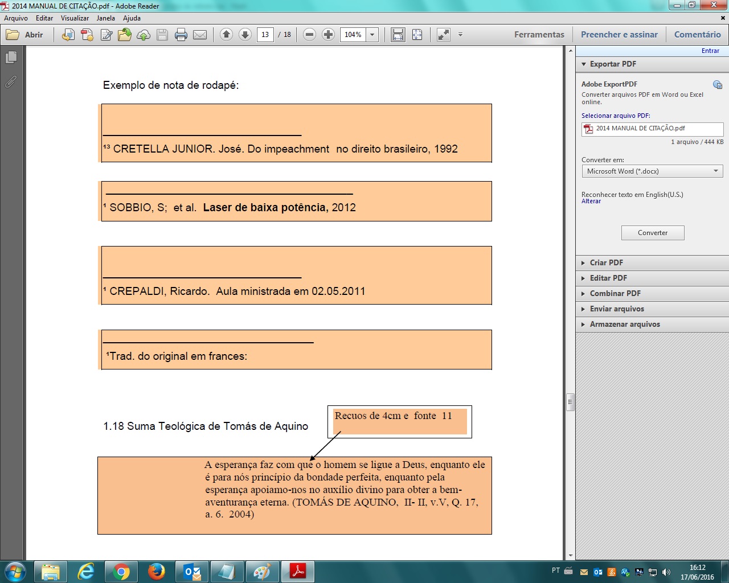Image resolution: width=729 pixels, height=583 pixels.
Task: Click the document vertical scrollbar thumb
Action: tap(570, 402)
